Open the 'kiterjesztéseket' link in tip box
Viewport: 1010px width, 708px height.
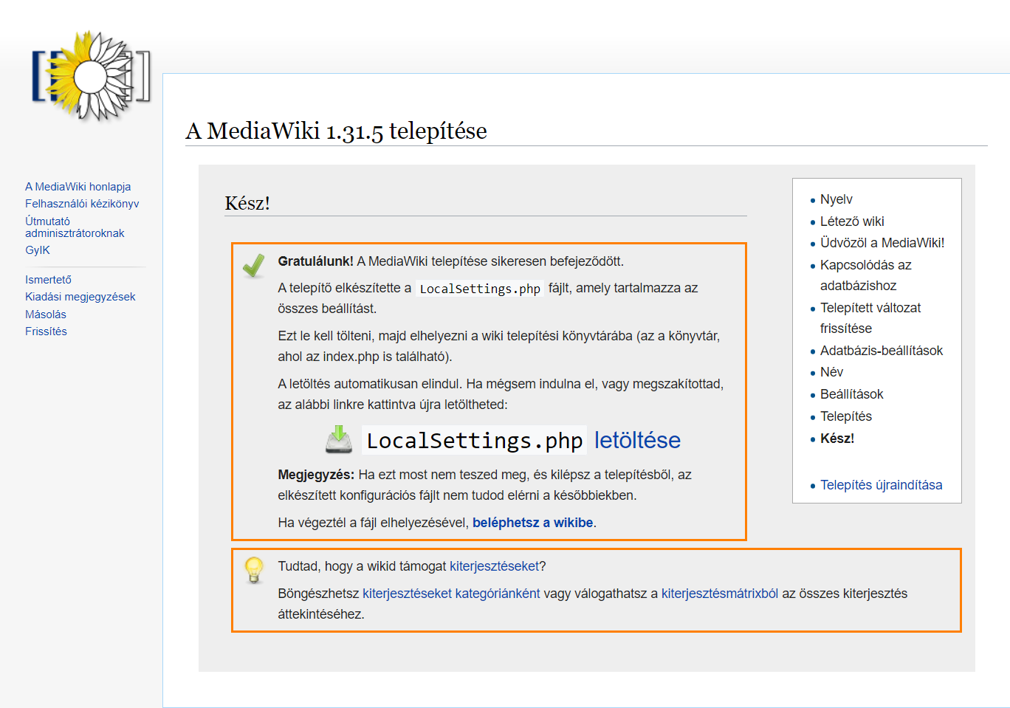tap(494, 566)
